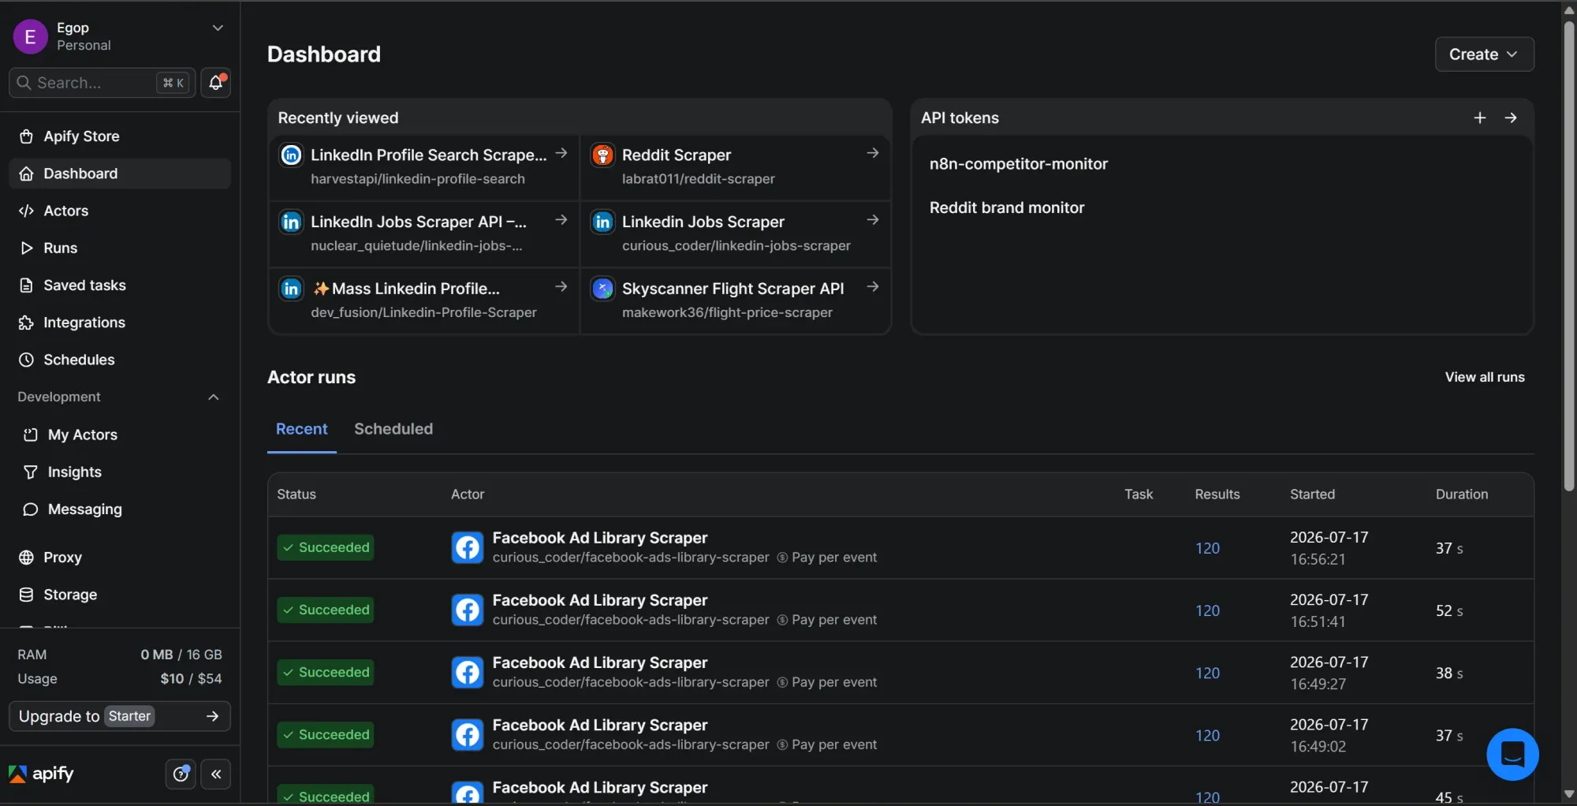Click the View all runs link
The width and height of the screenshot is (1577, 806).
(1485, 377)
